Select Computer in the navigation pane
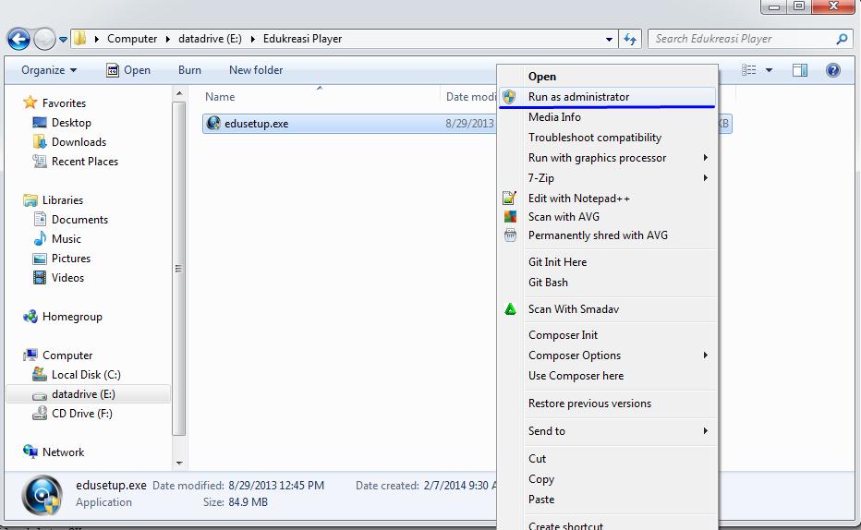The image size is (861, 530). [x=67, y=355]
